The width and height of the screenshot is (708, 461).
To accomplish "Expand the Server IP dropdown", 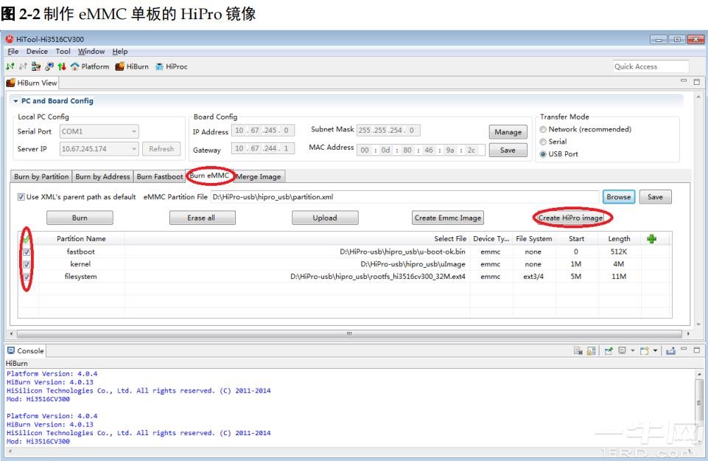I will pos(134,149).
